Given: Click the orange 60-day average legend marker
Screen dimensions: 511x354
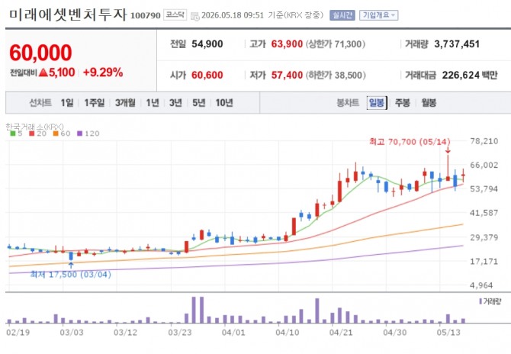Looking at the screenshot, I should (x=56, y=134).
